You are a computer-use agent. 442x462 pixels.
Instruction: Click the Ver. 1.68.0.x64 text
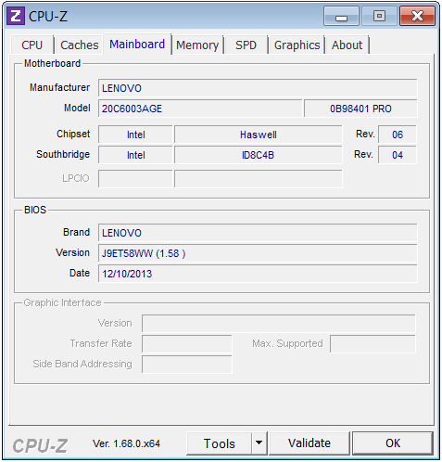click(126, 443)
